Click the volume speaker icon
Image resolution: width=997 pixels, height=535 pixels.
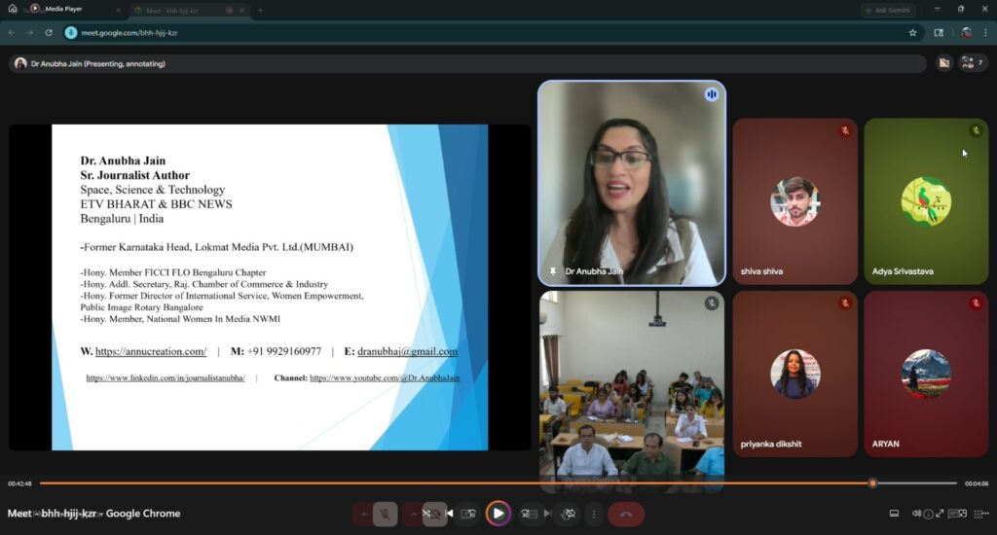(916, 514)
